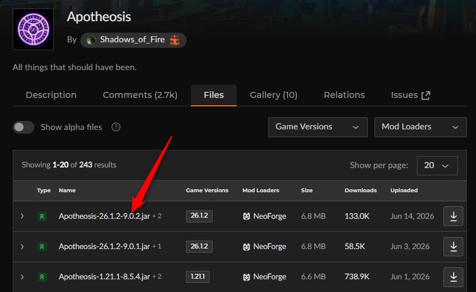This screenshot has height=292, width=476.
Task: Open the Gallery (10) tab
Action: pos(274,95)
